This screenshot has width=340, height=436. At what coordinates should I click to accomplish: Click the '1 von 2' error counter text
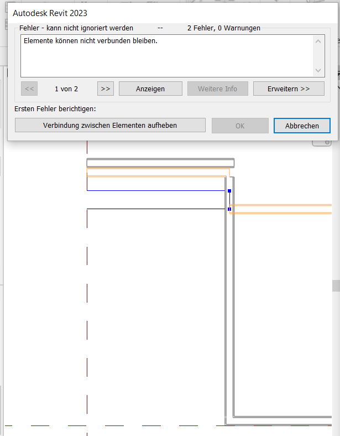click(x=66, y=89)
